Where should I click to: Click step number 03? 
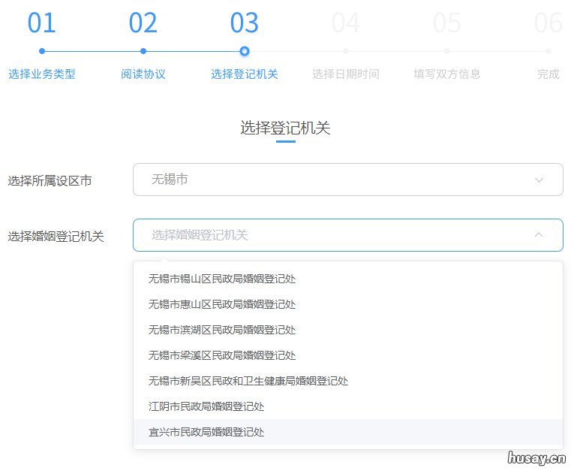(245, 23)
